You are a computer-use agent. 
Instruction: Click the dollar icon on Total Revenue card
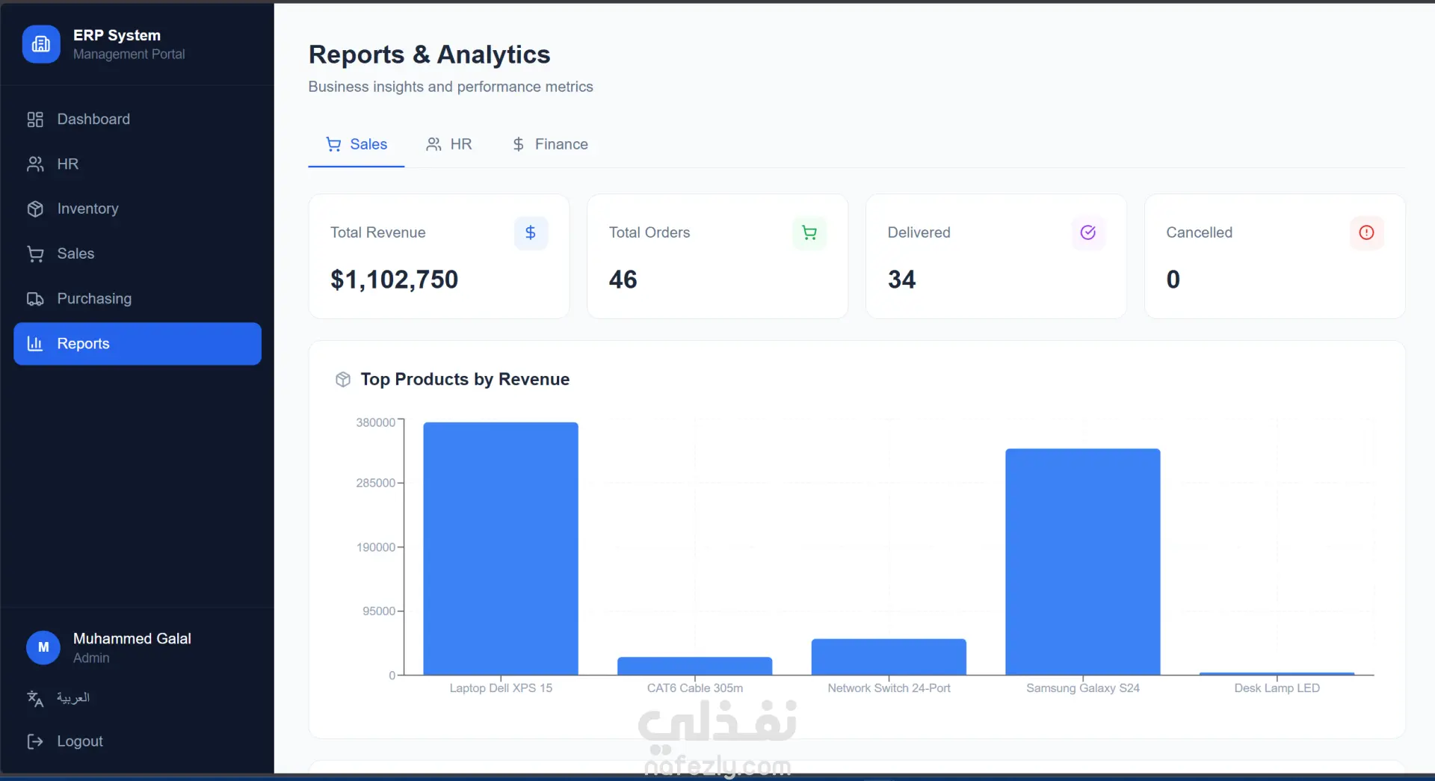pos(531,233)
